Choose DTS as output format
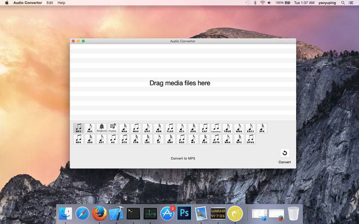 pyautogui.click(x=124, y=139)
